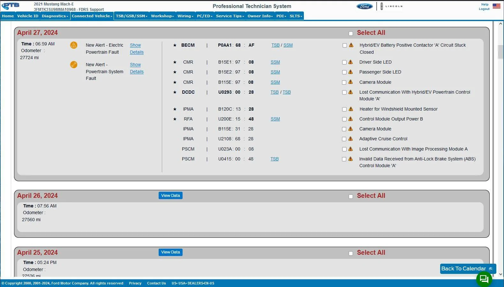Click the Ford oval logo

(365, 6)
